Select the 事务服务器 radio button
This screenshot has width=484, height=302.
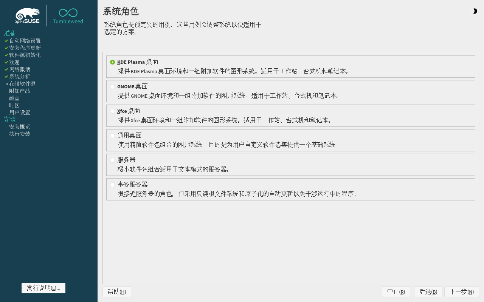coord(112,185)
